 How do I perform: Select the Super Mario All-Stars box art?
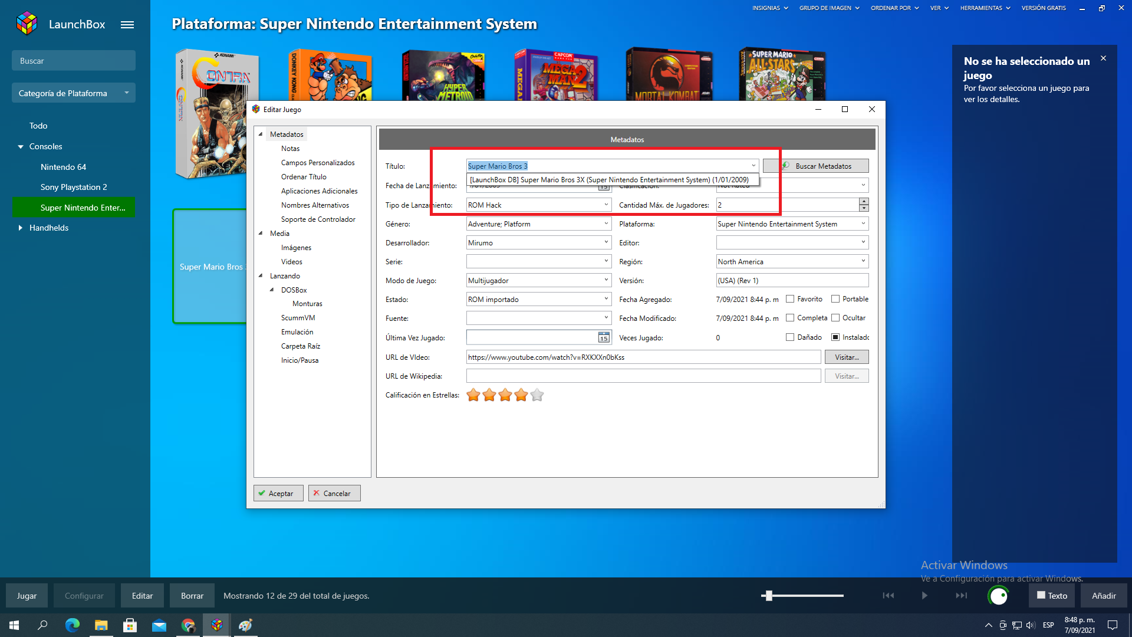(x=782, y=74)
